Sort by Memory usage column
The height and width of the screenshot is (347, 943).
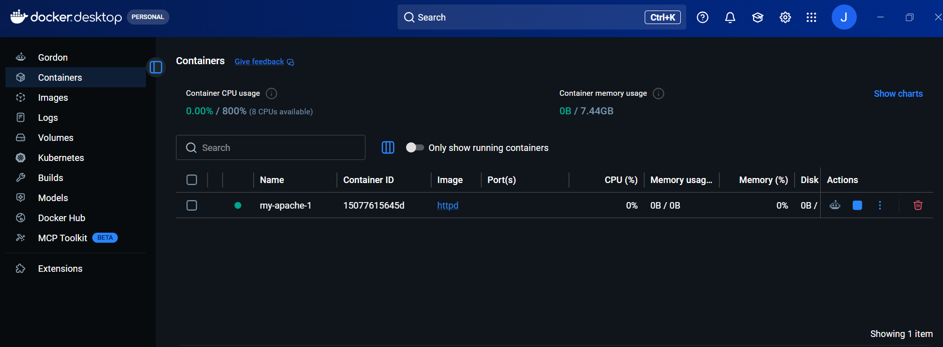(x=681, y=180)
